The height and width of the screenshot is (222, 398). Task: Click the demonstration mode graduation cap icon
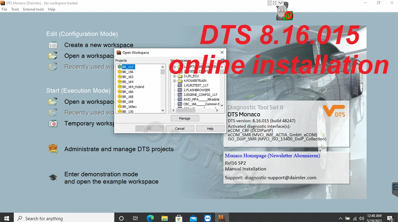pos(53,178)
